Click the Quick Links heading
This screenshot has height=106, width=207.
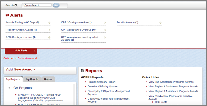tap(150, 77)
